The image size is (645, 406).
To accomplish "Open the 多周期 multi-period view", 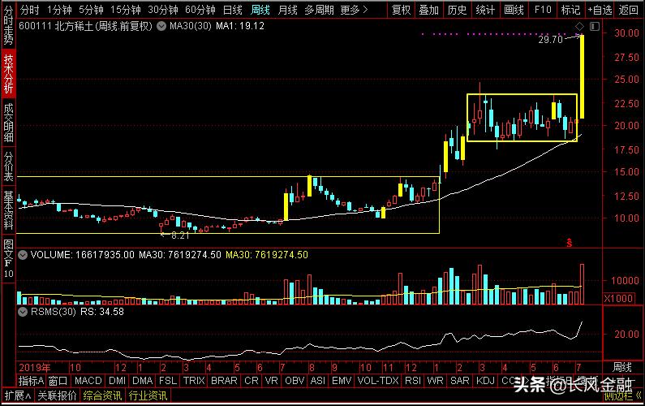I will 319,10.
